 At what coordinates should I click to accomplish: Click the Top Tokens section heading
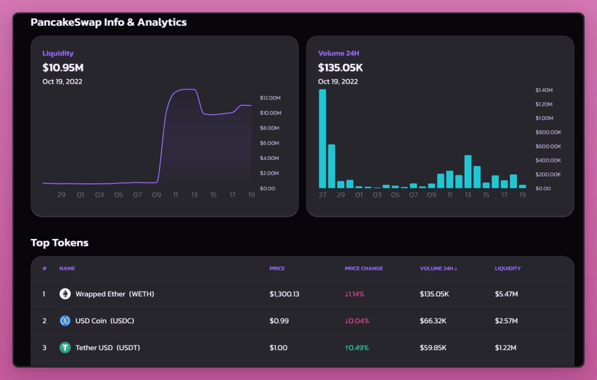coord(60,242)
